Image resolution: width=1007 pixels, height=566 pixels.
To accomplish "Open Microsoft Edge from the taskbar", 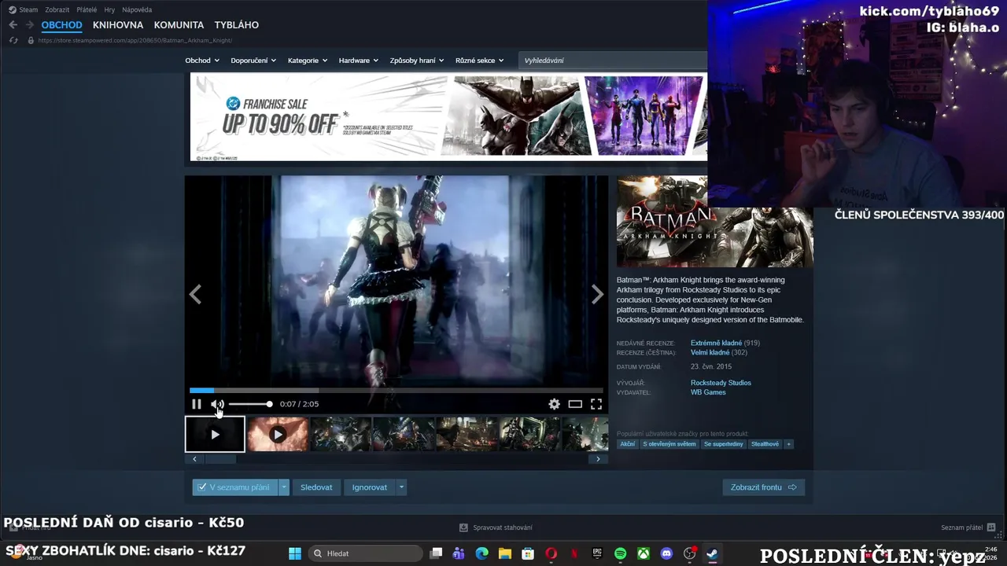I will pyautogui.click(x=481, y=553).
